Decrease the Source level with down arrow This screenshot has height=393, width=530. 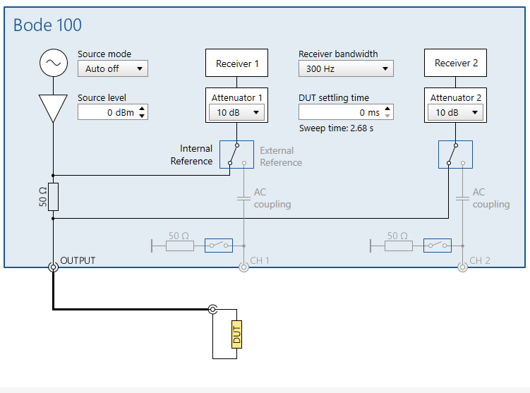click(x=142, y=116)
